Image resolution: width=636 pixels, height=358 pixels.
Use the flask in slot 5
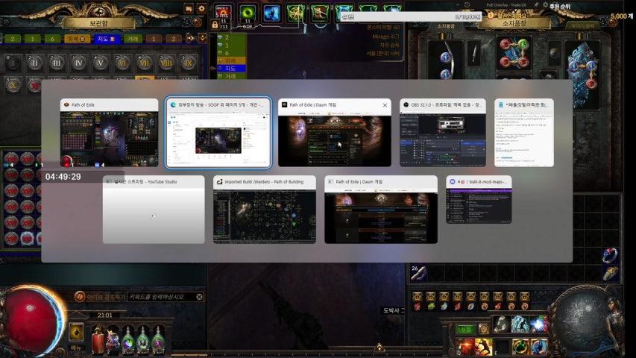tap(158, 340)
